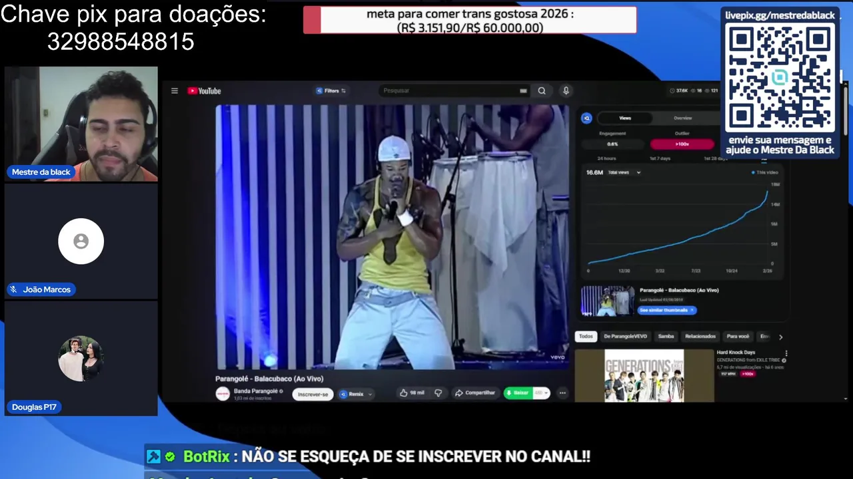
Task: Start voice search with the microphone
Action: (566, 90)
